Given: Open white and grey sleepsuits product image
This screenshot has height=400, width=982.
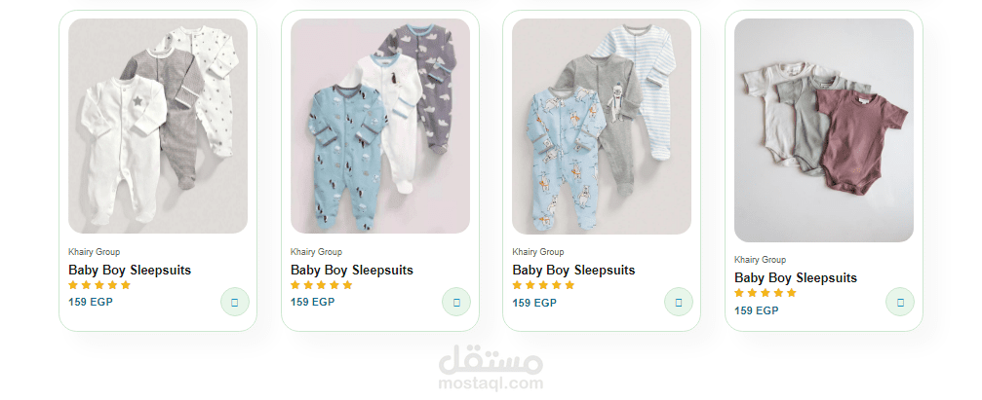Looking at the screenshot, I should coord(158,126).
